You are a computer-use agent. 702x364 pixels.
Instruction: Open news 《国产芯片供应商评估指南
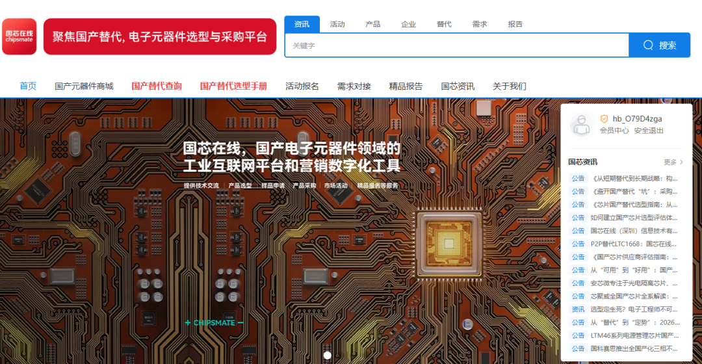click(634, 257)
